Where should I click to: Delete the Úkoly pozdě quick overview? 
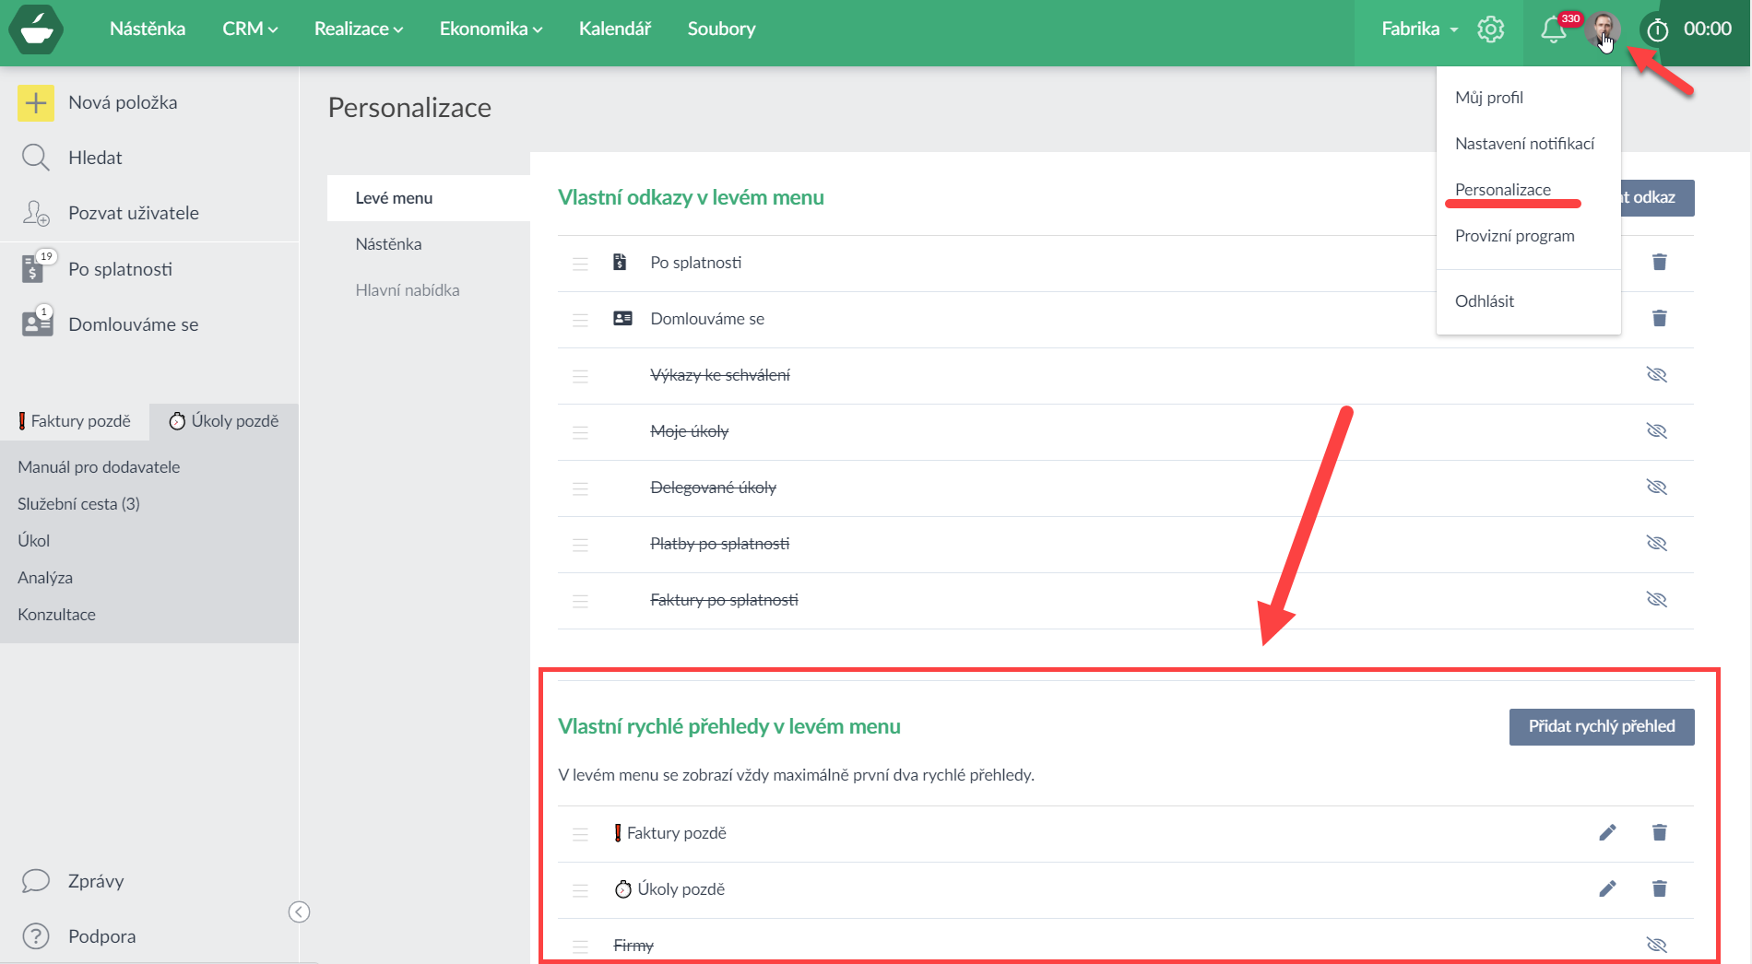click(x=1659, y=889)
